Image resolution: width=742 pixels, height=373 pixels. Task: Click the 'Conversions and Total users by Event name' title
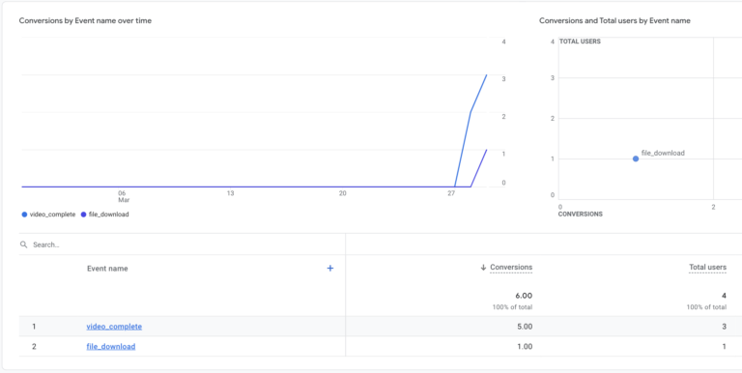coord(614,21)
